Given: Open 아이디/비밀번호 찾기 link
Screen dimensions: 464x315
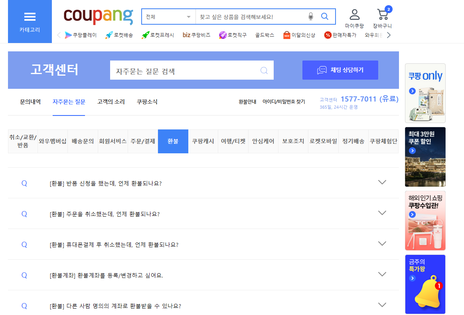Looking at the screenshot, I should coord(284,102).
